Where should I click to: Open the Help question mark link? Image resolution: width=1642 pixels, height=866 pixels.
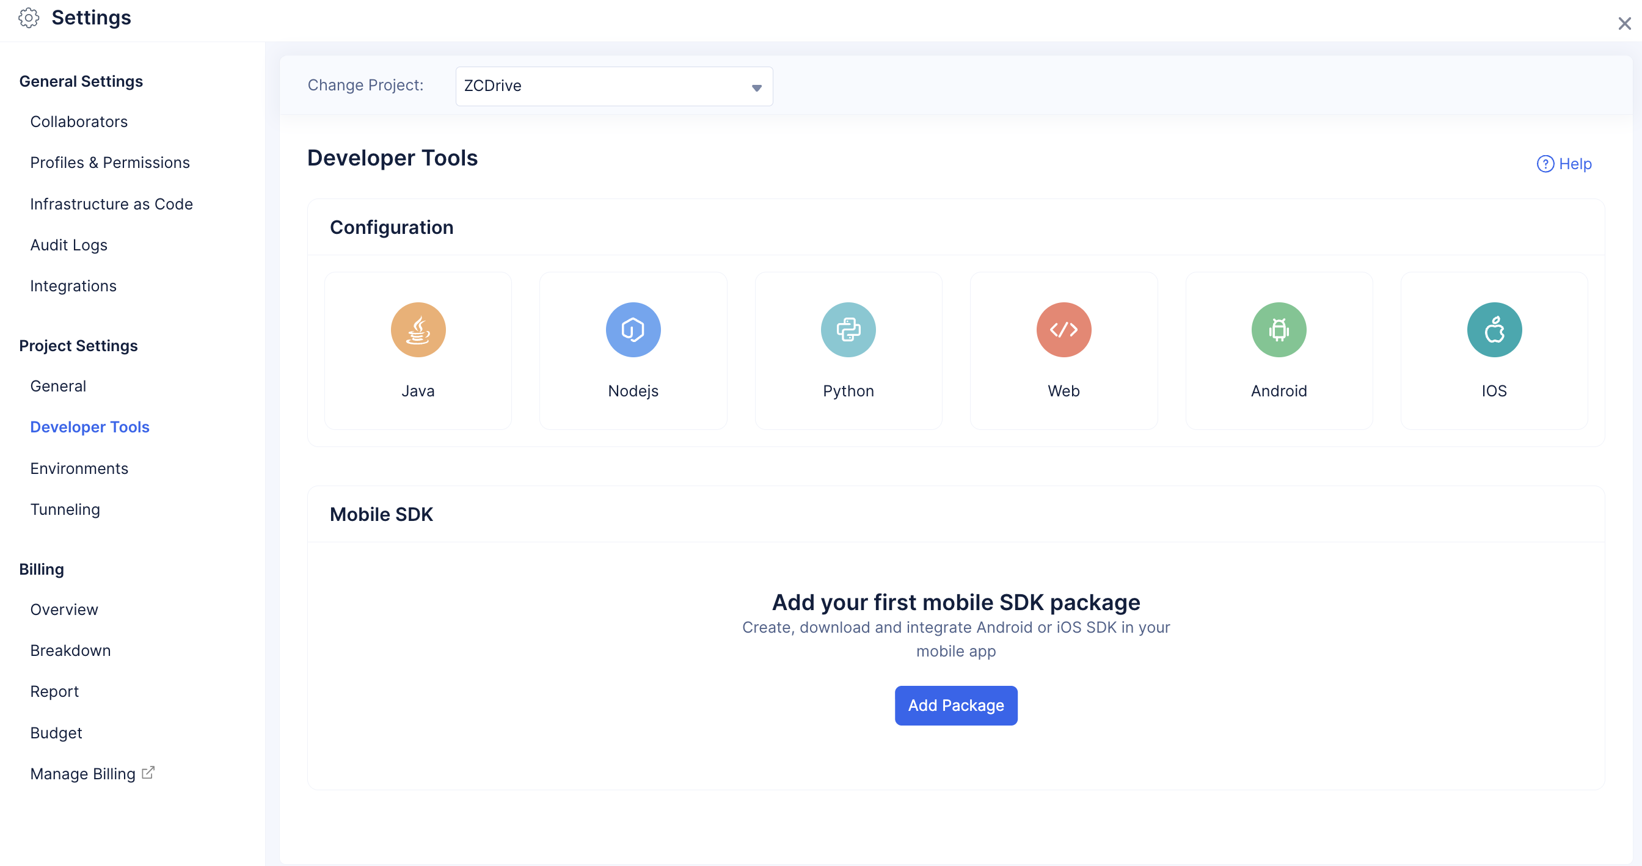click(x=1564, y=164)
